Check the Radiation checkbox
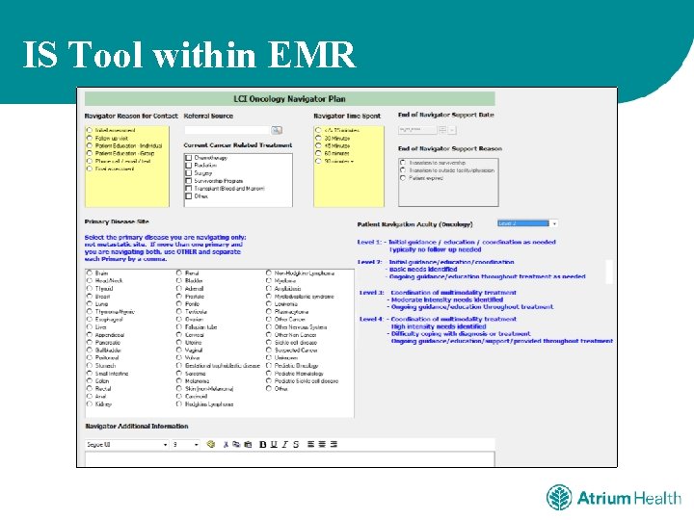 [x=189, y=166]
